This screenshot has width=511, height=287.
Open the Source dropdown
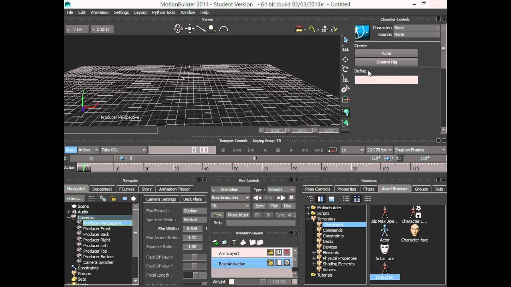416,34
